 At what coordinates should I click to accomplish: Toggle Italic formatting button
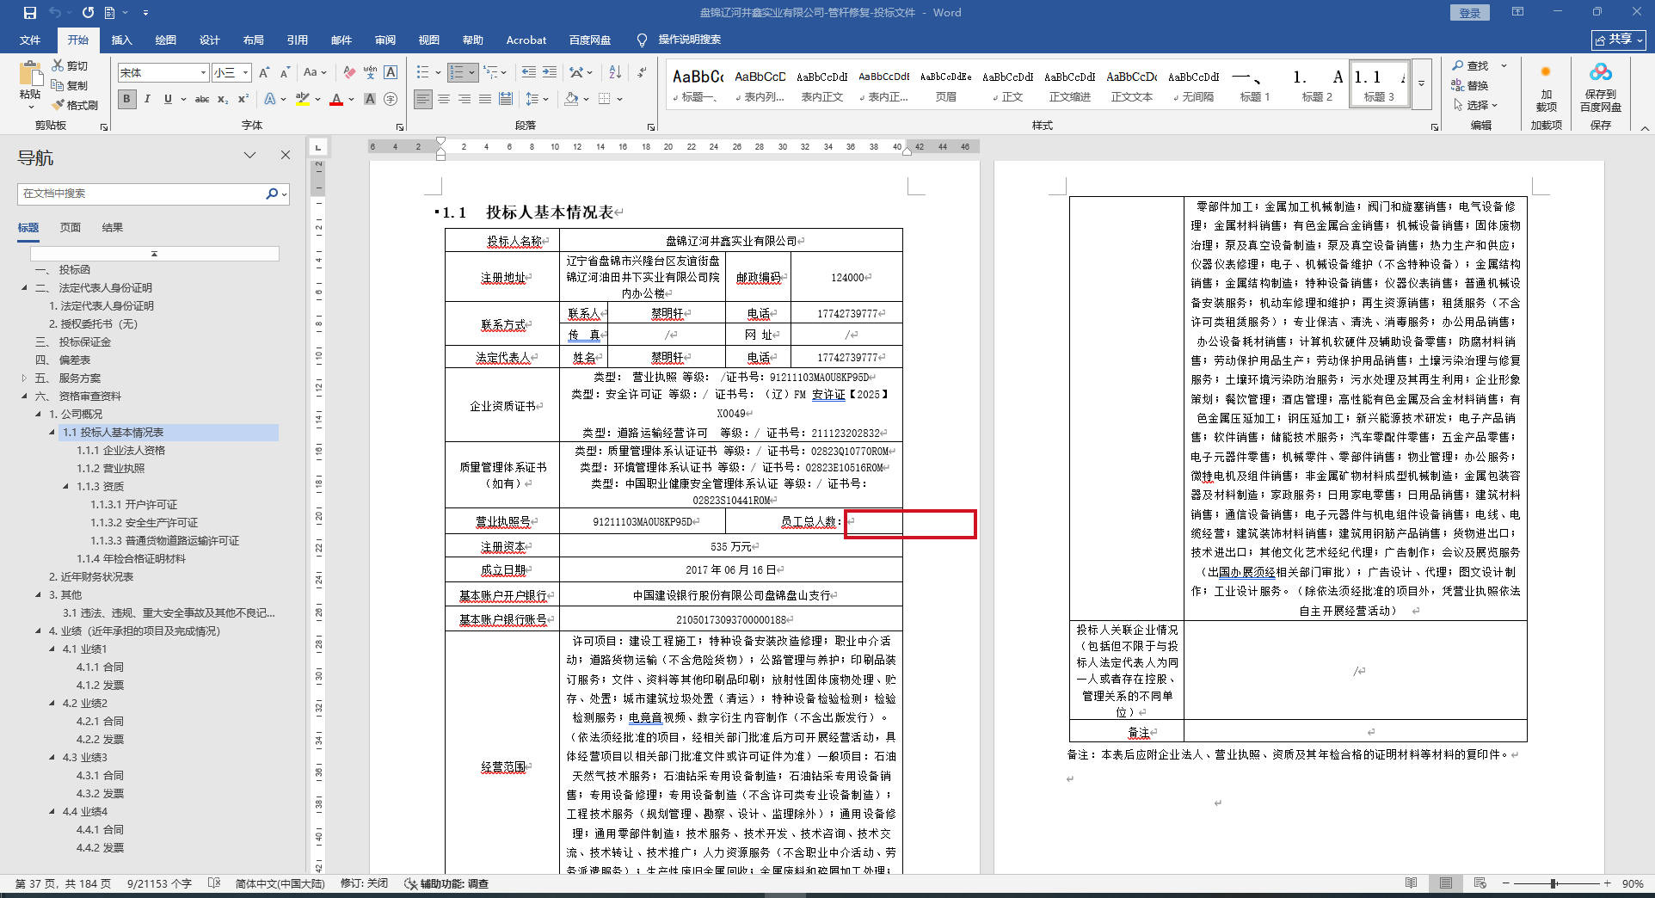pyautogui.click(x=147, y=99)
